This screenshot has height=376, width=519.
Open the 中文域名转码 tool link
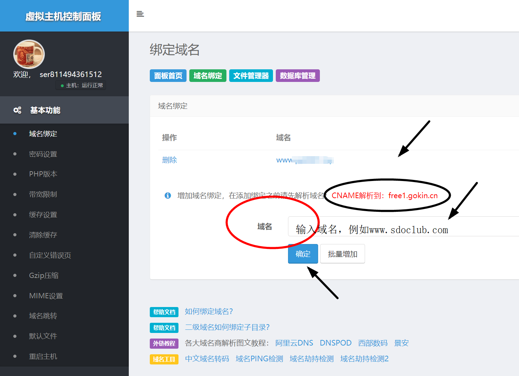point(207,359)
